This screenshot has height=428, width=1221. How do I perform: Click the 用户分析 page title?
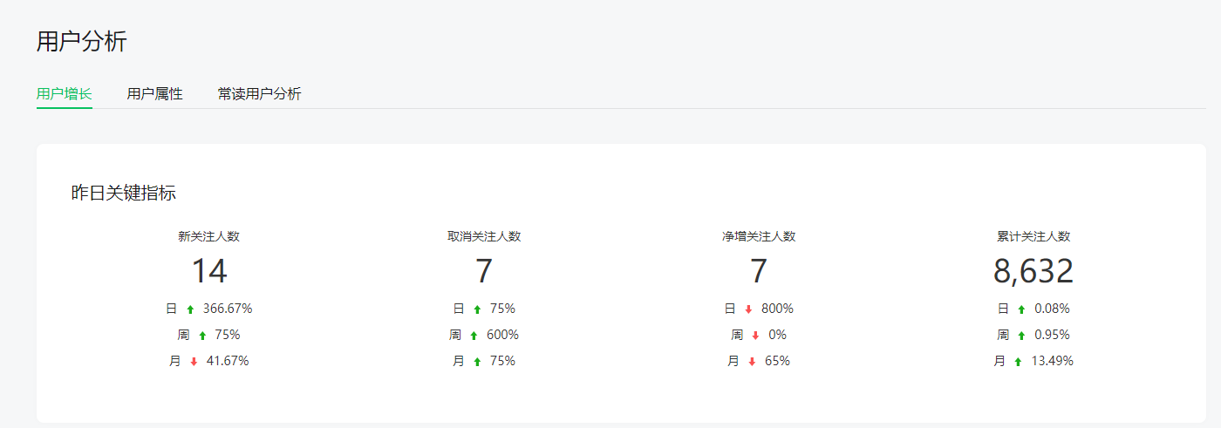point(82,41)
